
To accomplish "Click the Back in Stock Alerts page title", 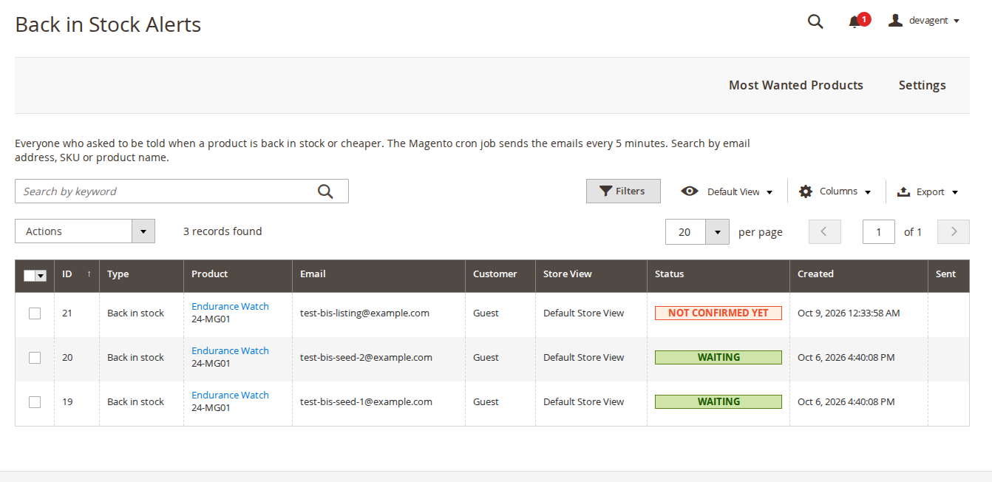I will click(x=108, y=24).
